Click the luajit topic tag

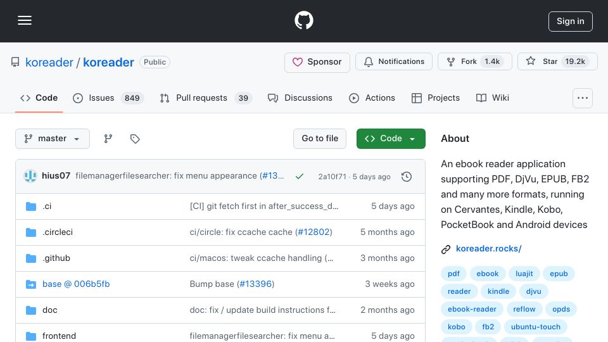(524, 274)
